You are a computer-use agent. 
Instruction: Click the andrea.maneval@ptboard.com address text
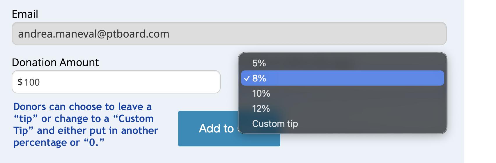pos(93,34)
